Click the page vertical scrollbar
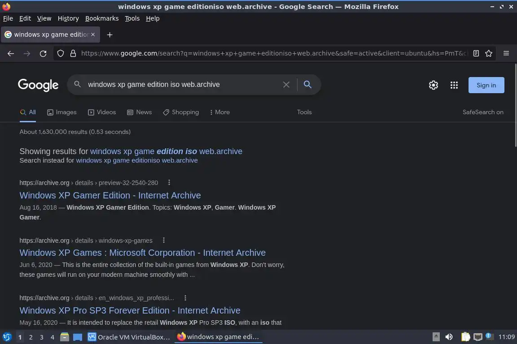 coord(515,105)
